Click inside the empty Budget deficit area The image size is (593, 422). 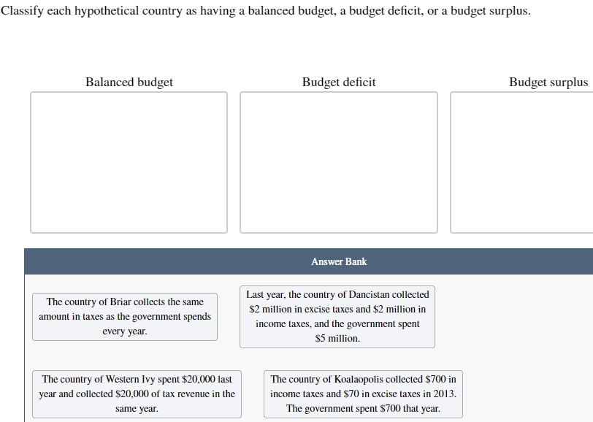click(x=338, y=162)
